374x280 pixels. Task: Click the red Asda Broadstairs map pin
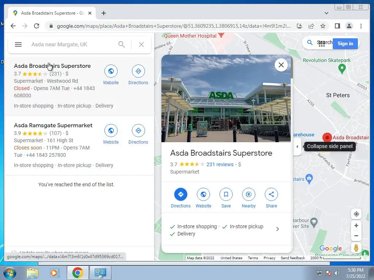[x=327, y=137]
